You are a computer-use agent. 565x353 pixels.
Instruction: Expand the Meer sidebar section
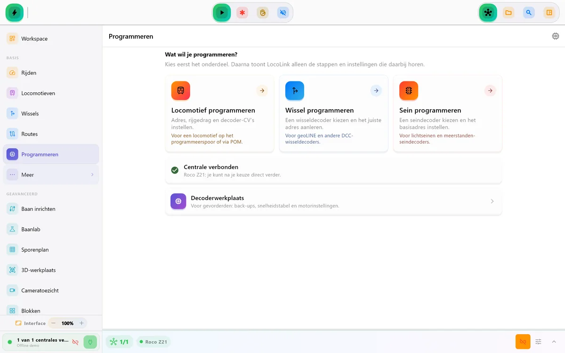51,175
